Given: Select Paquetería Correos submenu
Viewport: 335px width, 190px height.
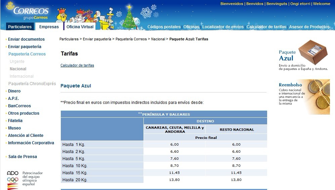Looking at the screenshot, I should [x=27, y=54].
